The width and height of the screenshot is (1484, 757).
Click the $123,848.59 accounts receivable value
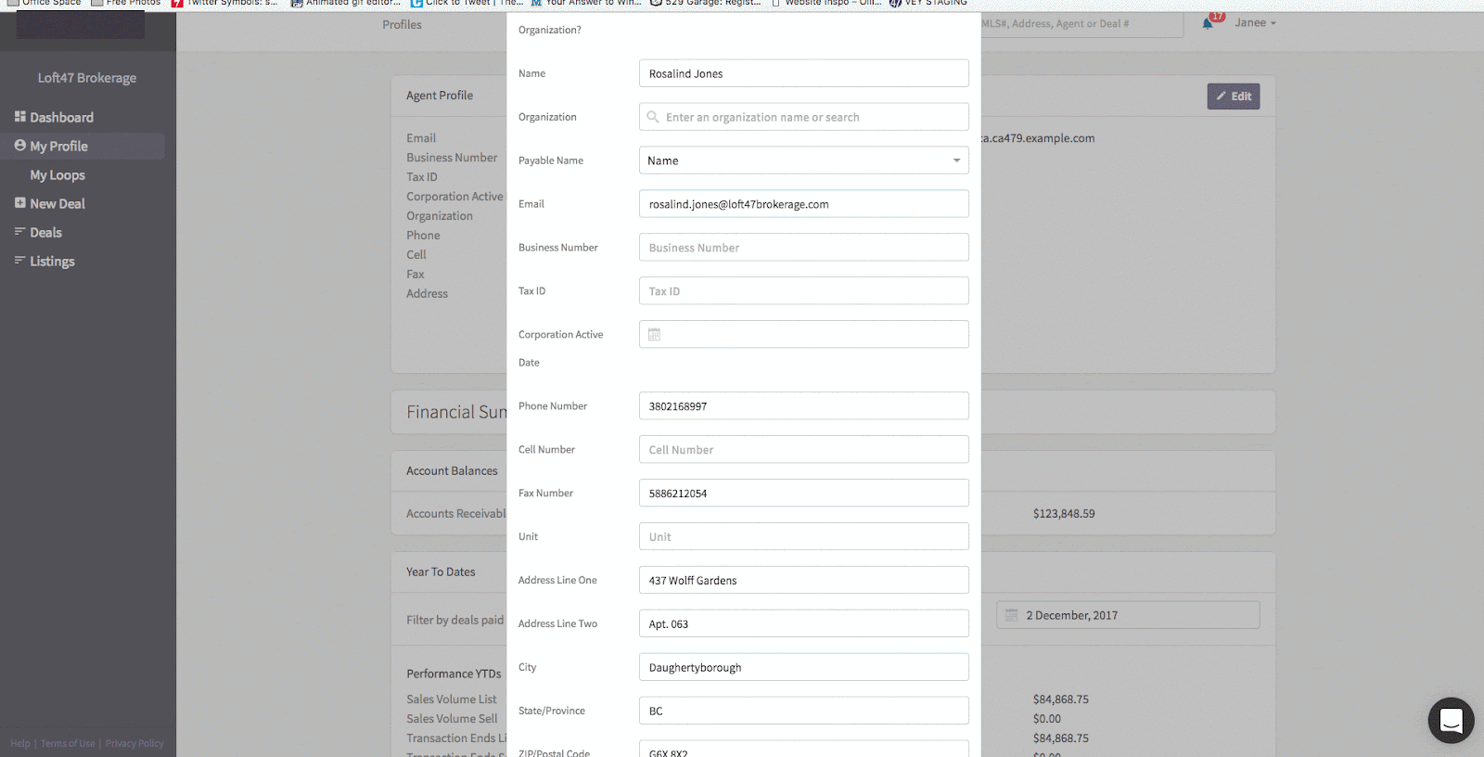tap(1064, 514)
